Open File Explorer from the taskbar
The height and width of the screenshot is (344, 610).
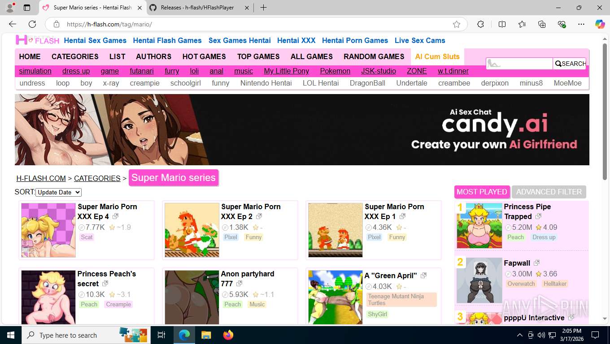click(206, 335)
